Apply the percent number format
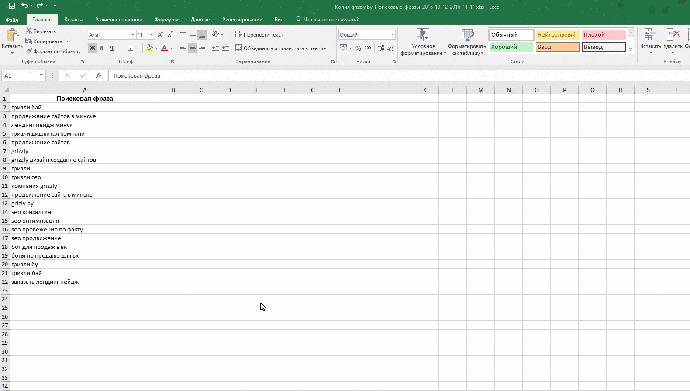Viewport: 690px width, 391px height. [x=358, y=48]
